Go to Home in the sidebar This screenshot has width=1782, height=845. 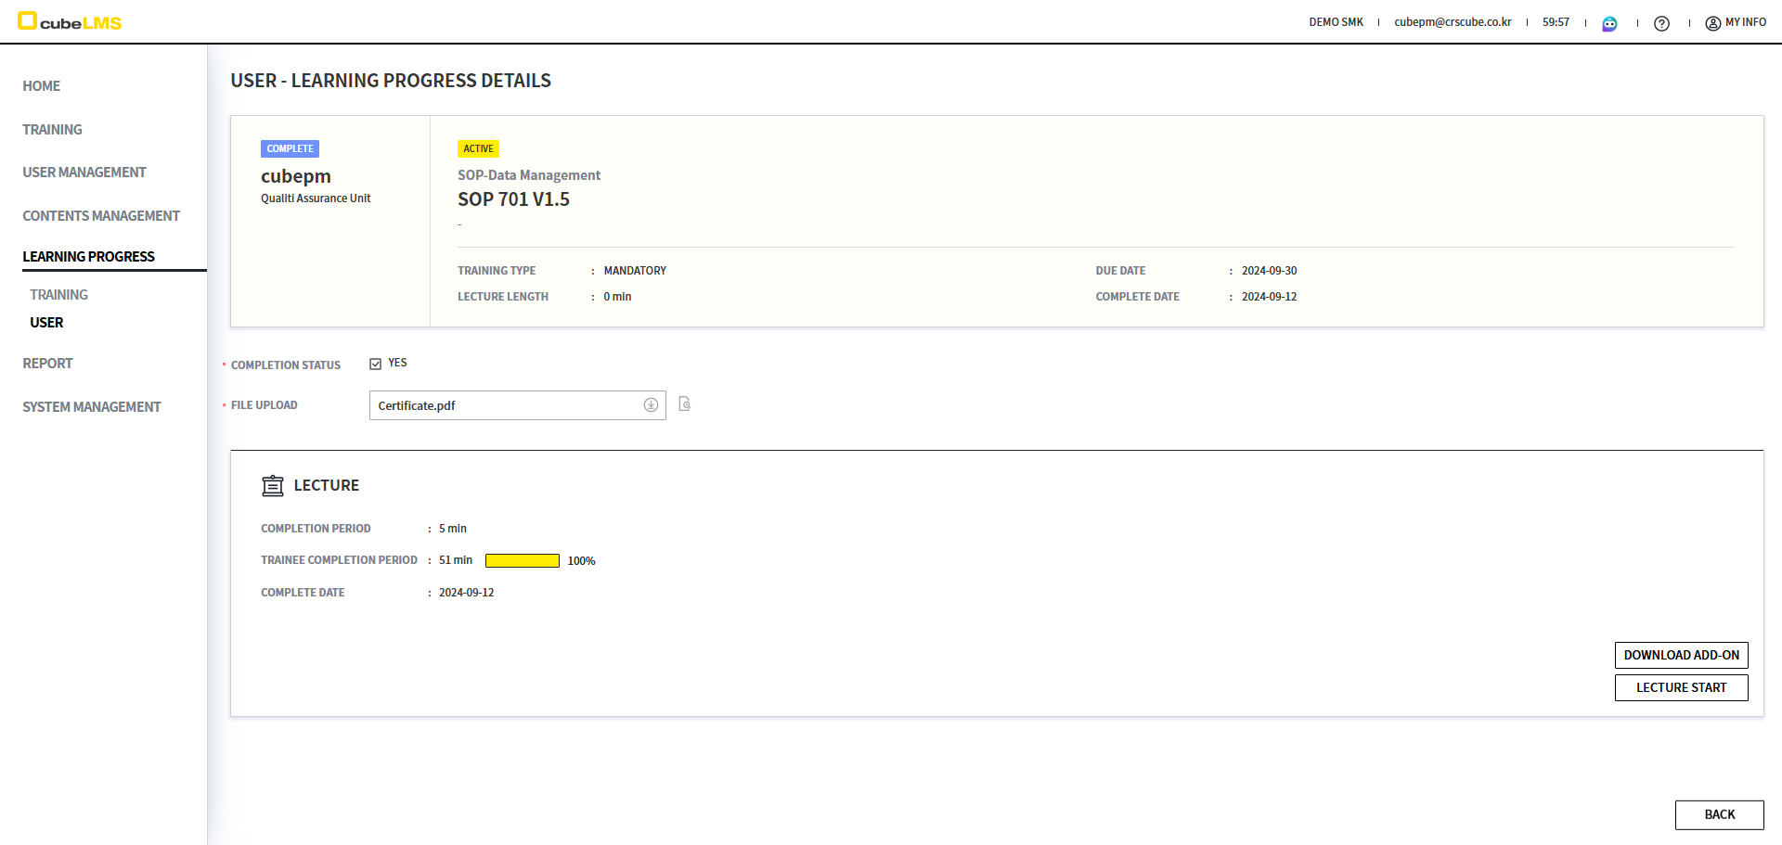[x=41, y=86]
